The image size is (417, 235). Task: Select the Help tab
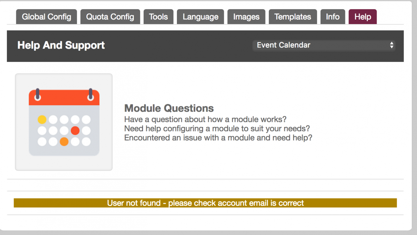[363, 17]
